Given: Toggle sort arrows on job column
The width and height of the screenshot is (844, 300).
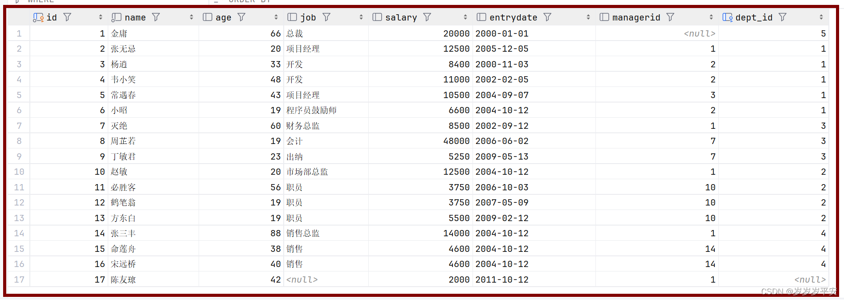Looking at the screenshot, I should pos(361,17).
